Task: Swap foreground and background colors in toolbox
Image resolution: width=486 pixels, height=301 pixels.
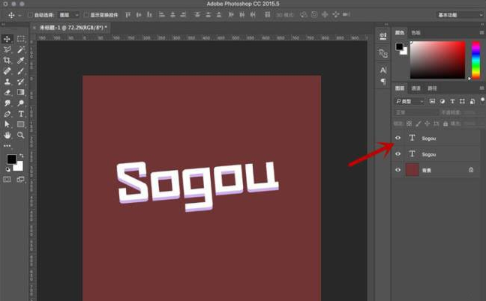Action: point(22,155)
